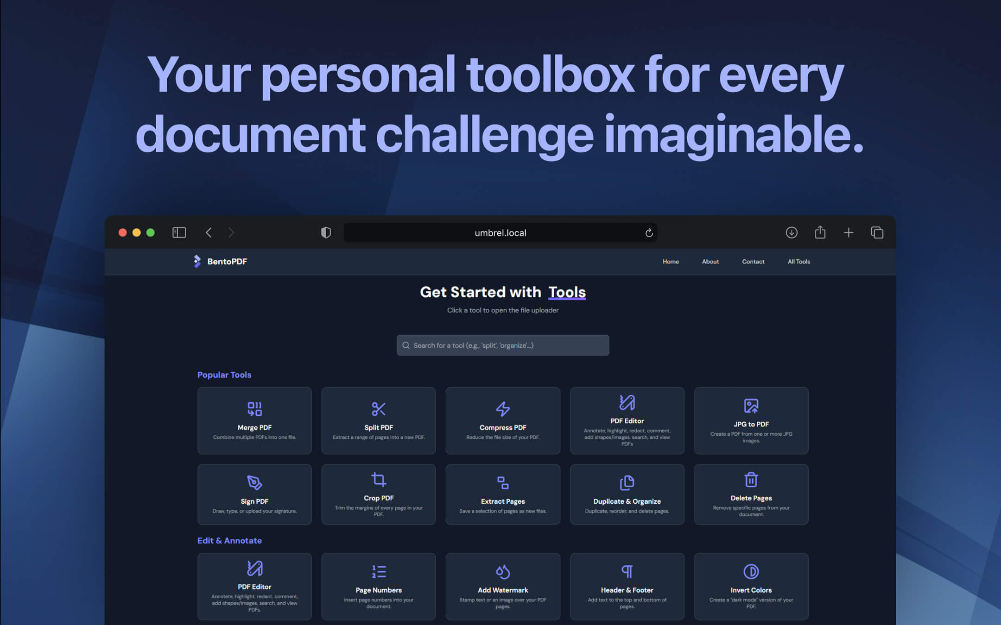Screen dimensions: 1001x625
Task: Select the Duplicate & Organize tool
Action: click(627, 494)
